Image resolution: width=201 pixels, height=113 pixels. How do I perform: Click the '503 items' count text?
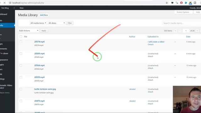coord(168,31)
